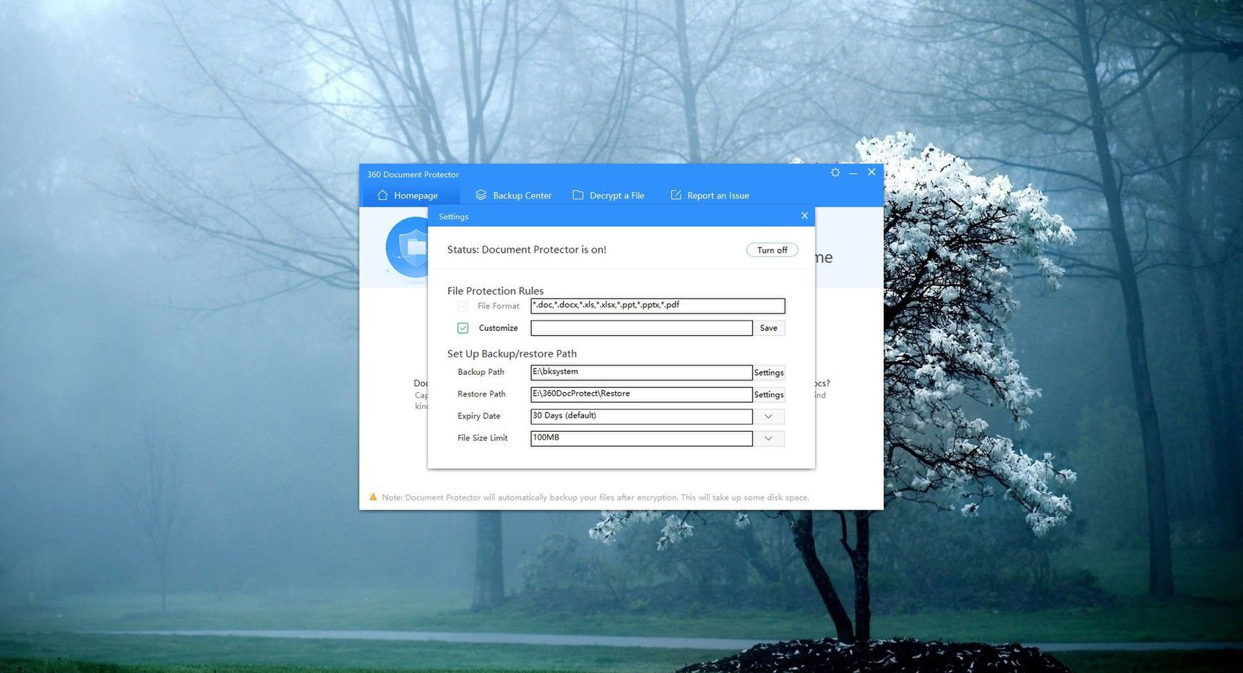Expand the File Size Limit dropdown arrow
The image size is (1243, 673).
(x=769, y=438)
